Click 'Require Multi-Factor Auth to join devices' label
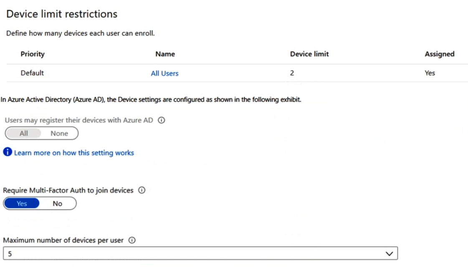The height and width of the screenshot is (268, 468). click(x=68, y=190)
